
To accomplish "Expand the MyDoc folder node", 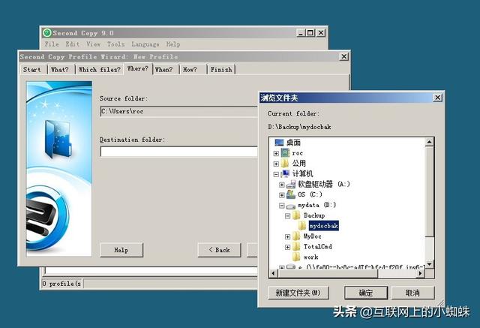I will pyautogui.click(x=288, y=236).
